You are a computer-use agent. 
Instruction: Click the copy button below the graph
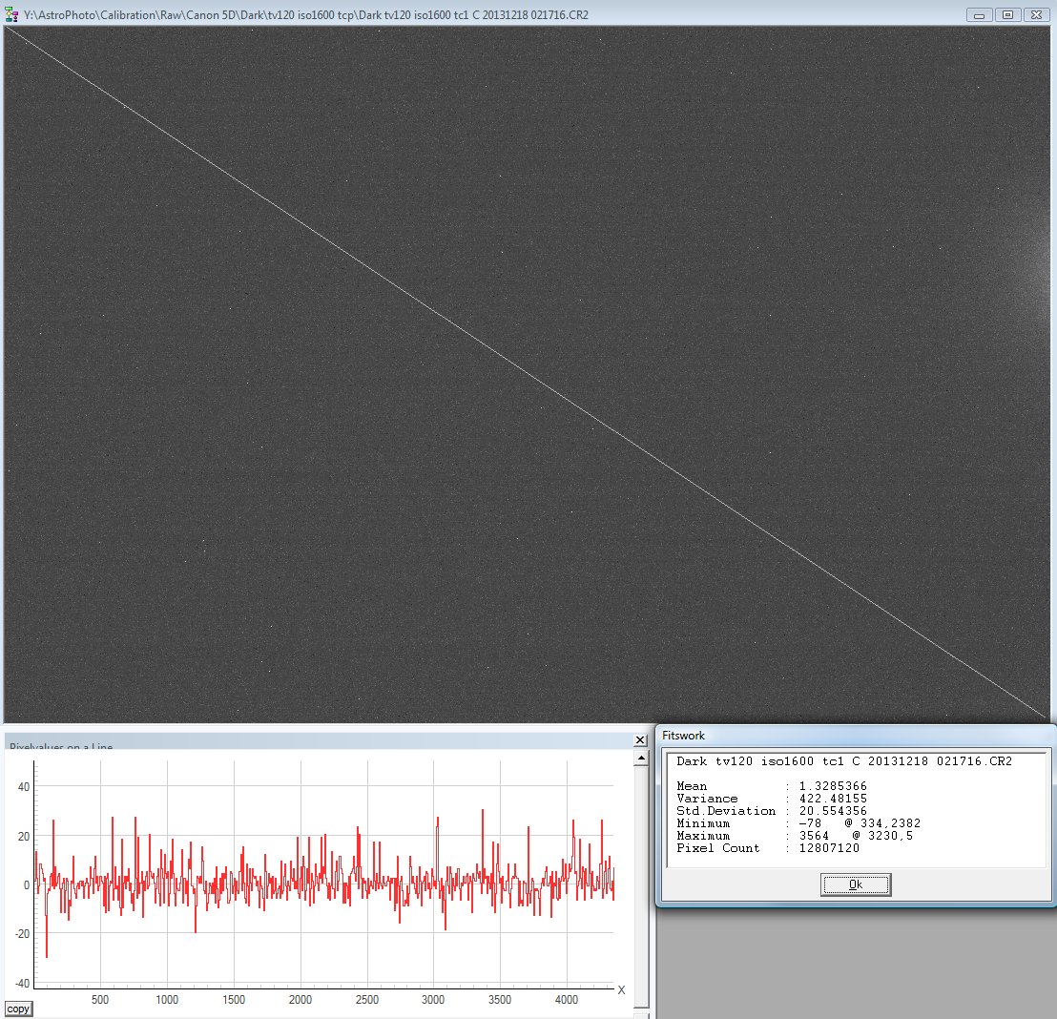pyautogui.click(x=18, y=1009)
